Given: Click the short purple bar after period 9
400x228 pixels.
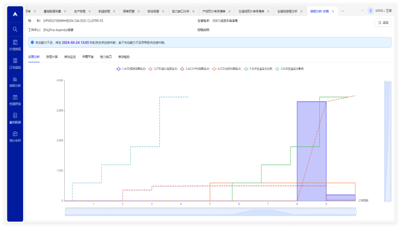Looking at the screenshot, I should (341, 198).
